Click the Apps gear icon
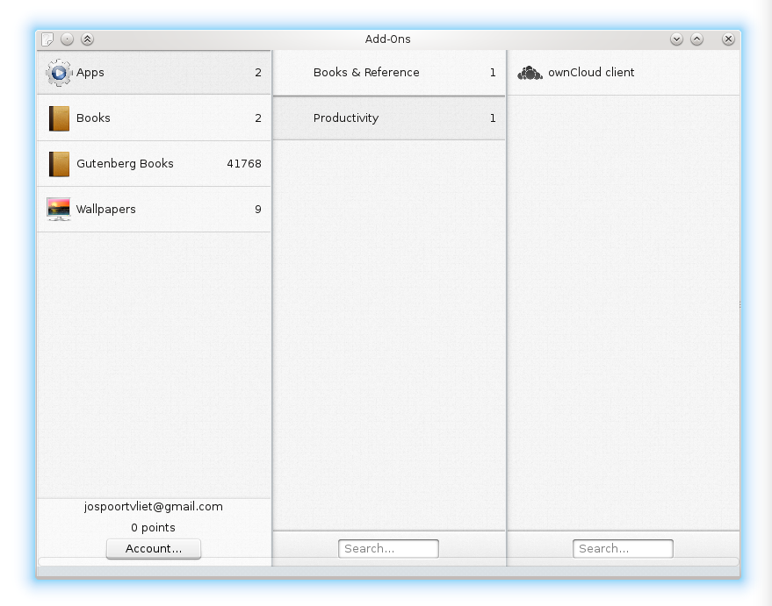Image resolution: width=772 pixels, height=606 pixels. point(58,73)
